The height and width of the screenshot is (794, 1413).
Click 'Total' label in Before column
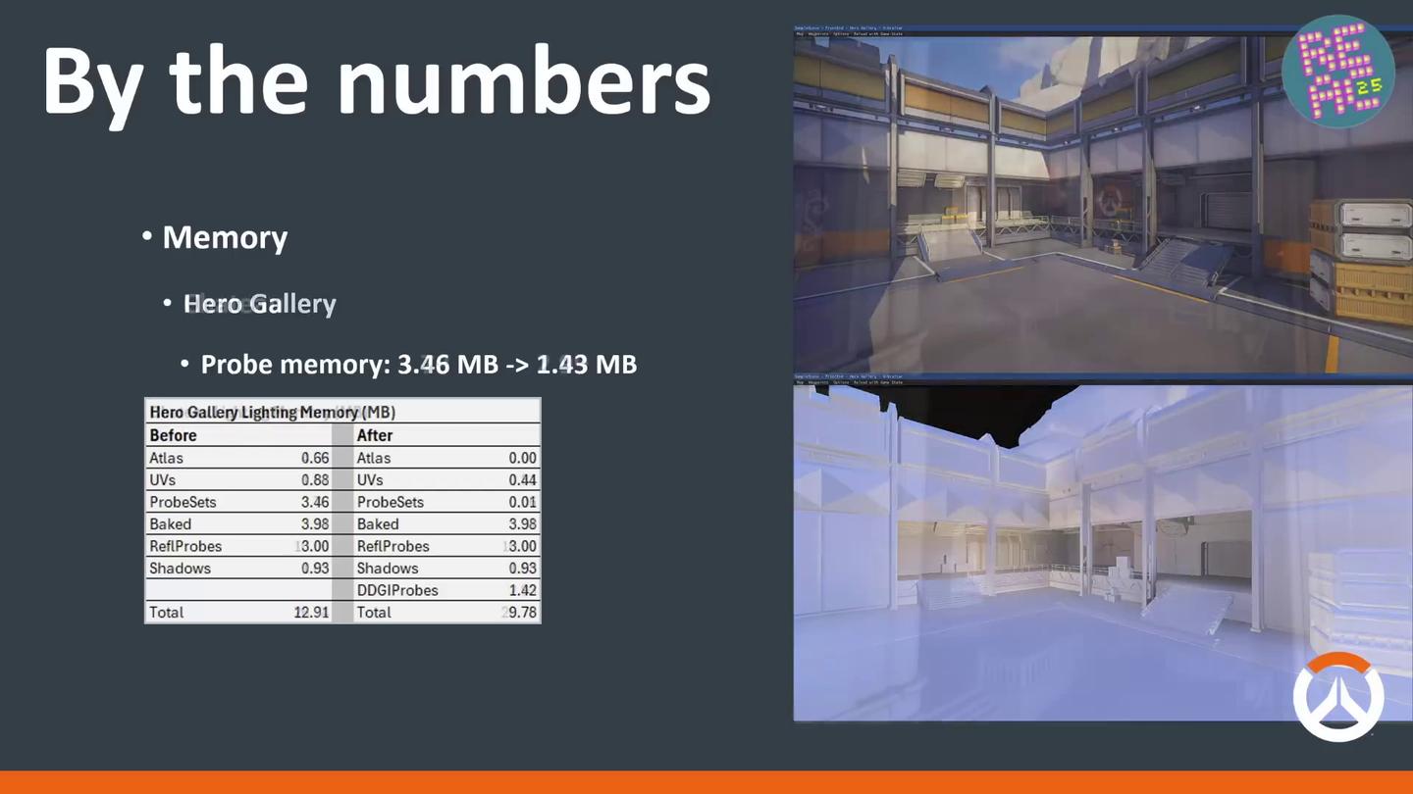pos(167,613)
